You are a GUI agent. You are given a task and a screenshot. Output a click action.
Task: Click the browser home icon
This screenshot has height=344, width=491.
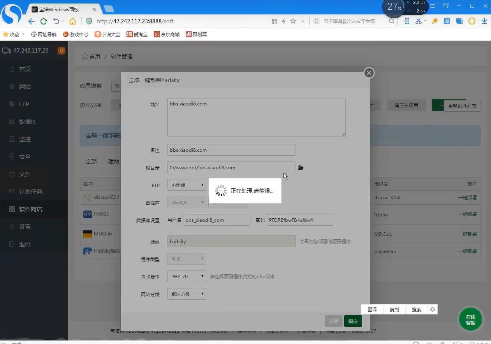(72, 21)
